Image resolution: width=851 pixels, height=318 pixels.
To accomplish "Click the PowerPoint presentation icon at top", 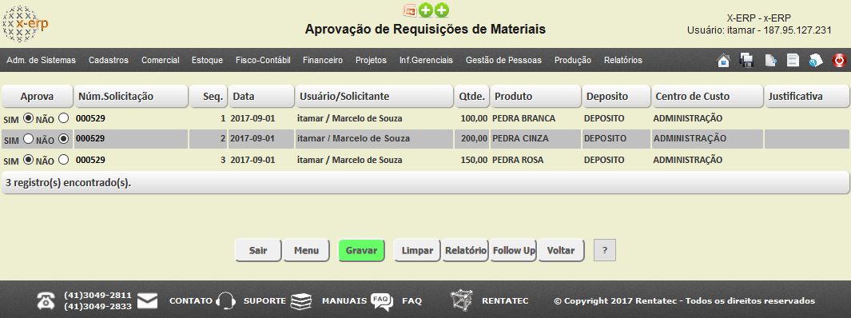I will coord(410,10).
